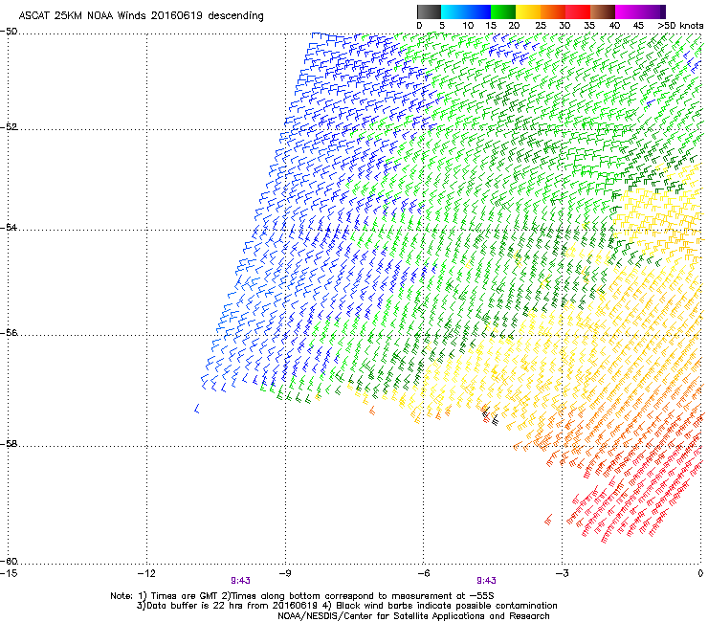Click the dark purple 45-50 knots legend segment
Screen dimensions: 708x622
[x=653, y=11]
